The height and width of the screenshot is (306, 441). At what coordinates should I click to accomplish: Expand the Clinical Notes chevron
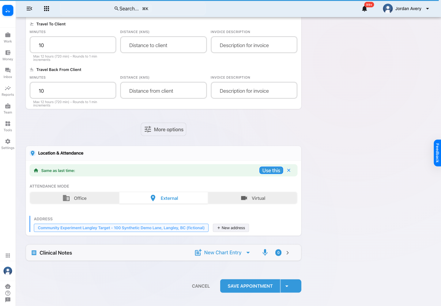point(288,253)
